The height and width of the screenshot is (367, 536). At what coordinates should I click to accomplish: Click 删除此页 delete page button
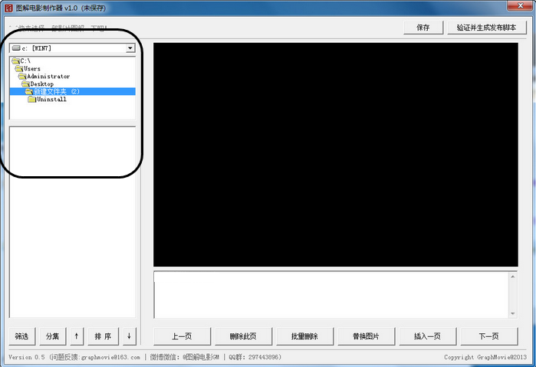click(x=243, y=336)
